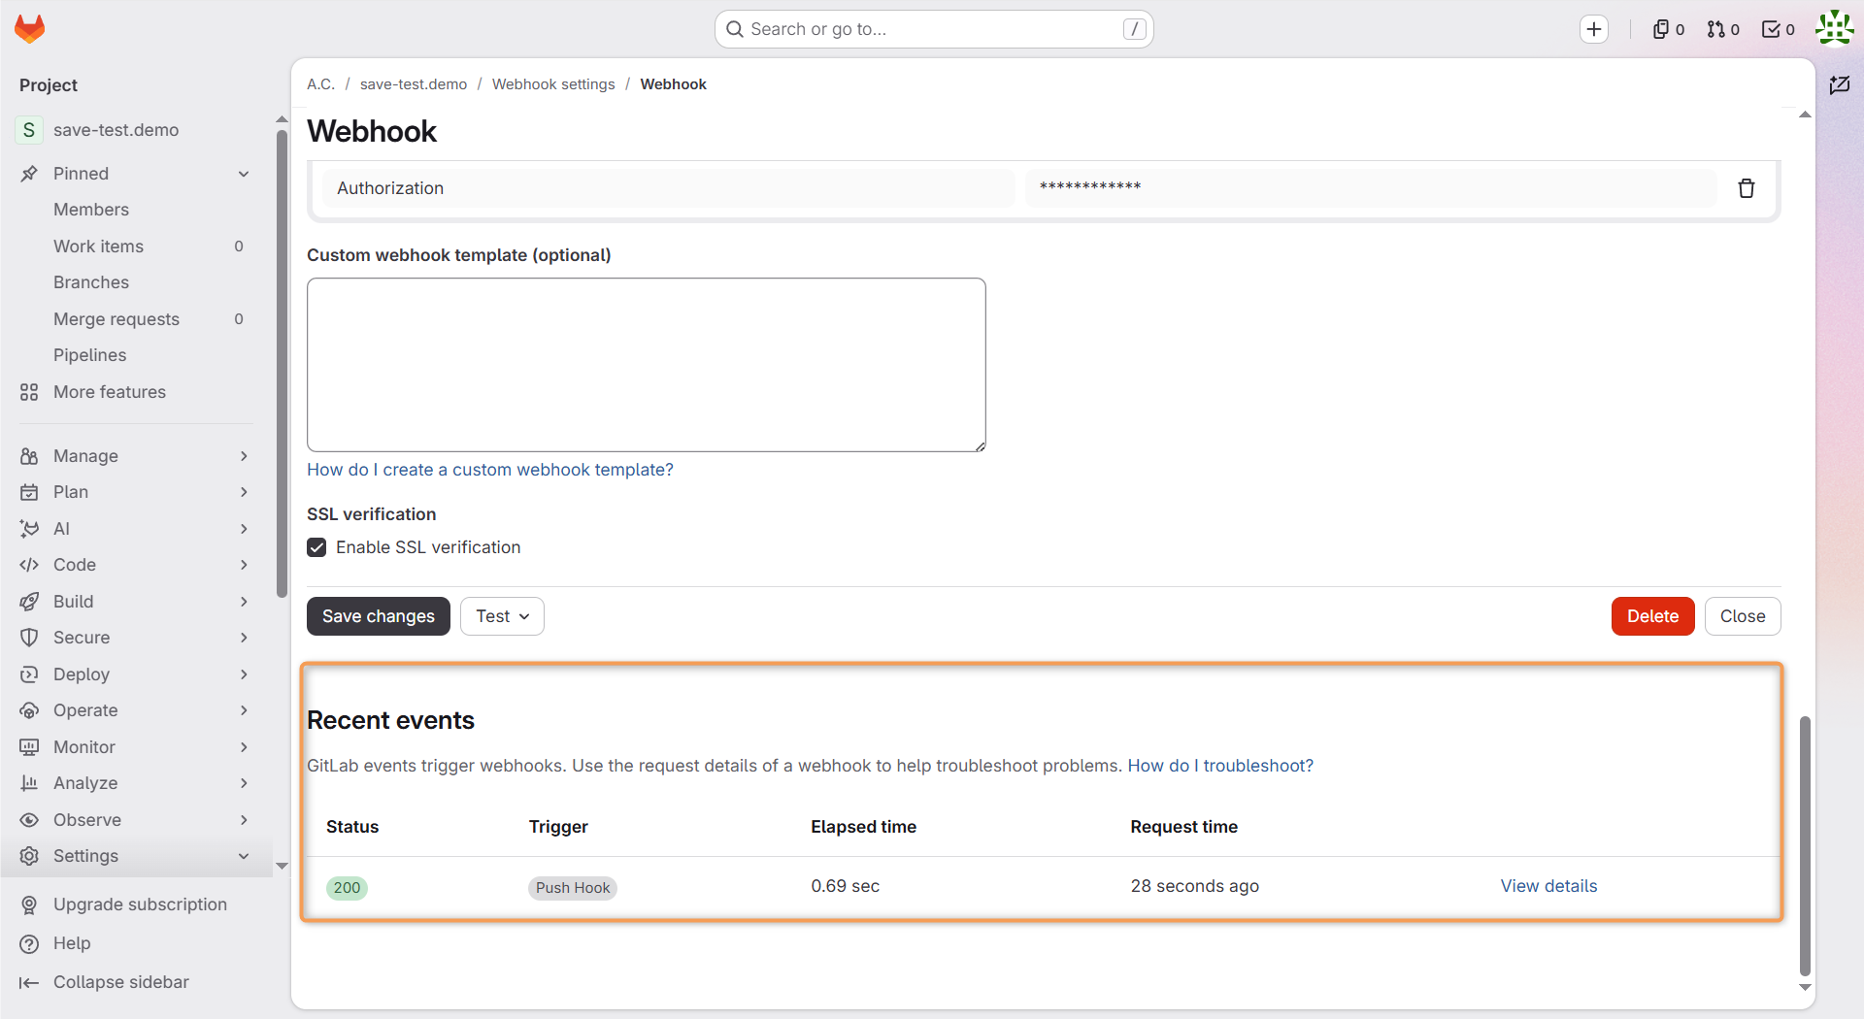Open View details for the Push Hook event

point(1548,886)
